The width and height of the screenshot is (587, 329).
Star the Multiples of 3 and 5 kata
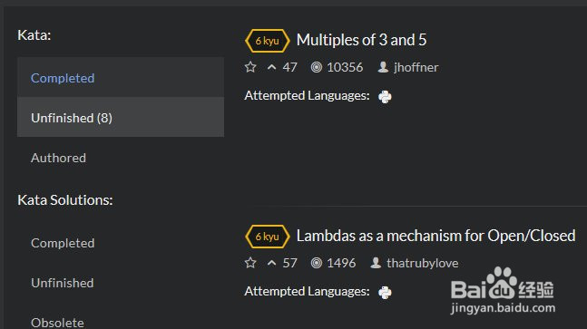pyautogui.click(x=250, y=67)
